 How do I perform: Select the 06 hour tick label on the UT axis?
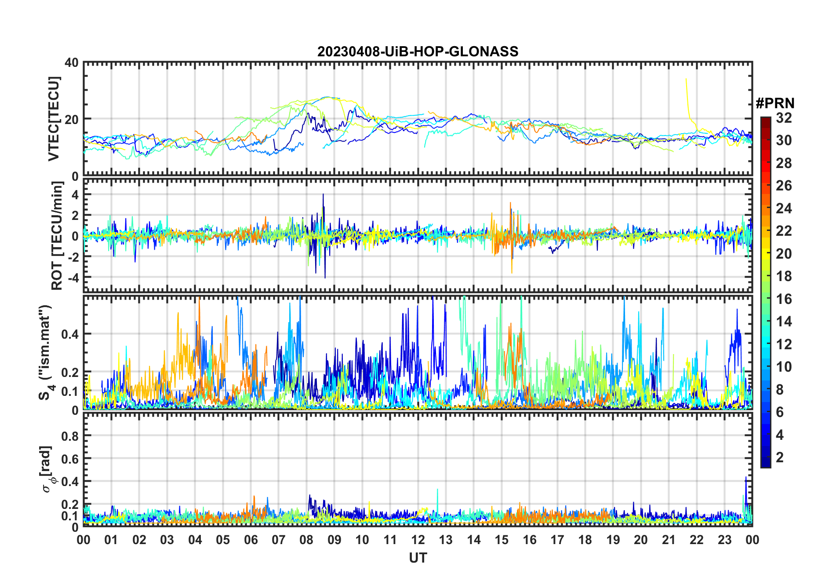[251, 540]
